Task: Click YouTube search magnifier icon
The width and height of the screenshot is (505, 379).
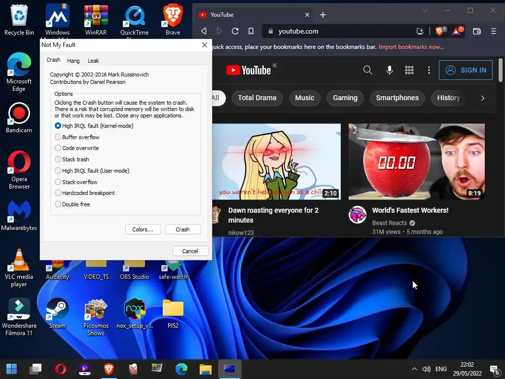Action: tap(367, 70)
